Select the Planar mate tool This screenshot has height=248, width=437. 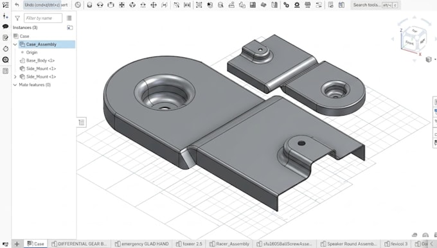coord(122,4)
